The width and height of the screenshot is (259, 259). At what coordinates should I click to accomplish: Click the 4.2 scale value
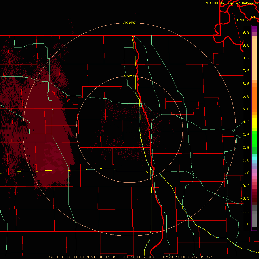[x=246, y=122]
